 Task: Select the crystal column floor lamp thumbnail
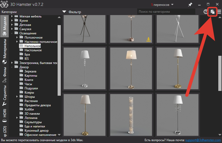[x=131, y=115]
